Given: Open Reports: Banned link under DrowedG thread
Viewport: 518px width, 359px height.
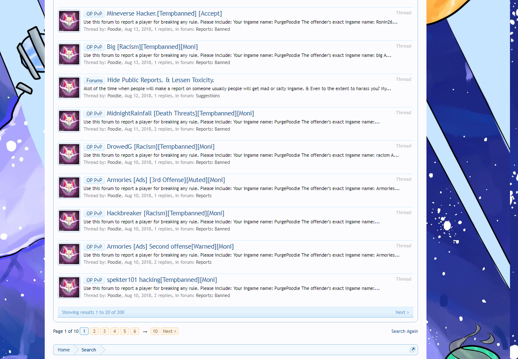Looking at the screenshot, I should click(213, 162).
